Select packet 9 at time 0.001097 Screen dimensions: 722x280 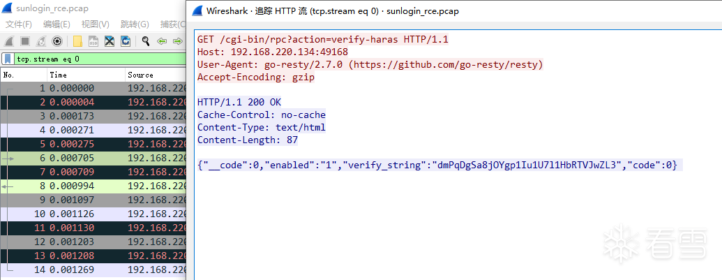coord(93,200)
